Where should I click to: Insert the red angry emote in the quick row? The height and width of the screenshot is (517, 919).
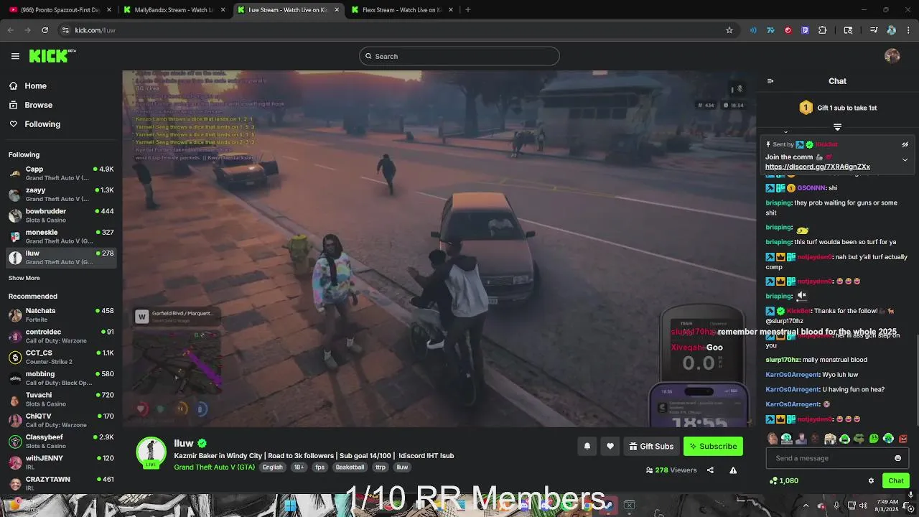903,438
